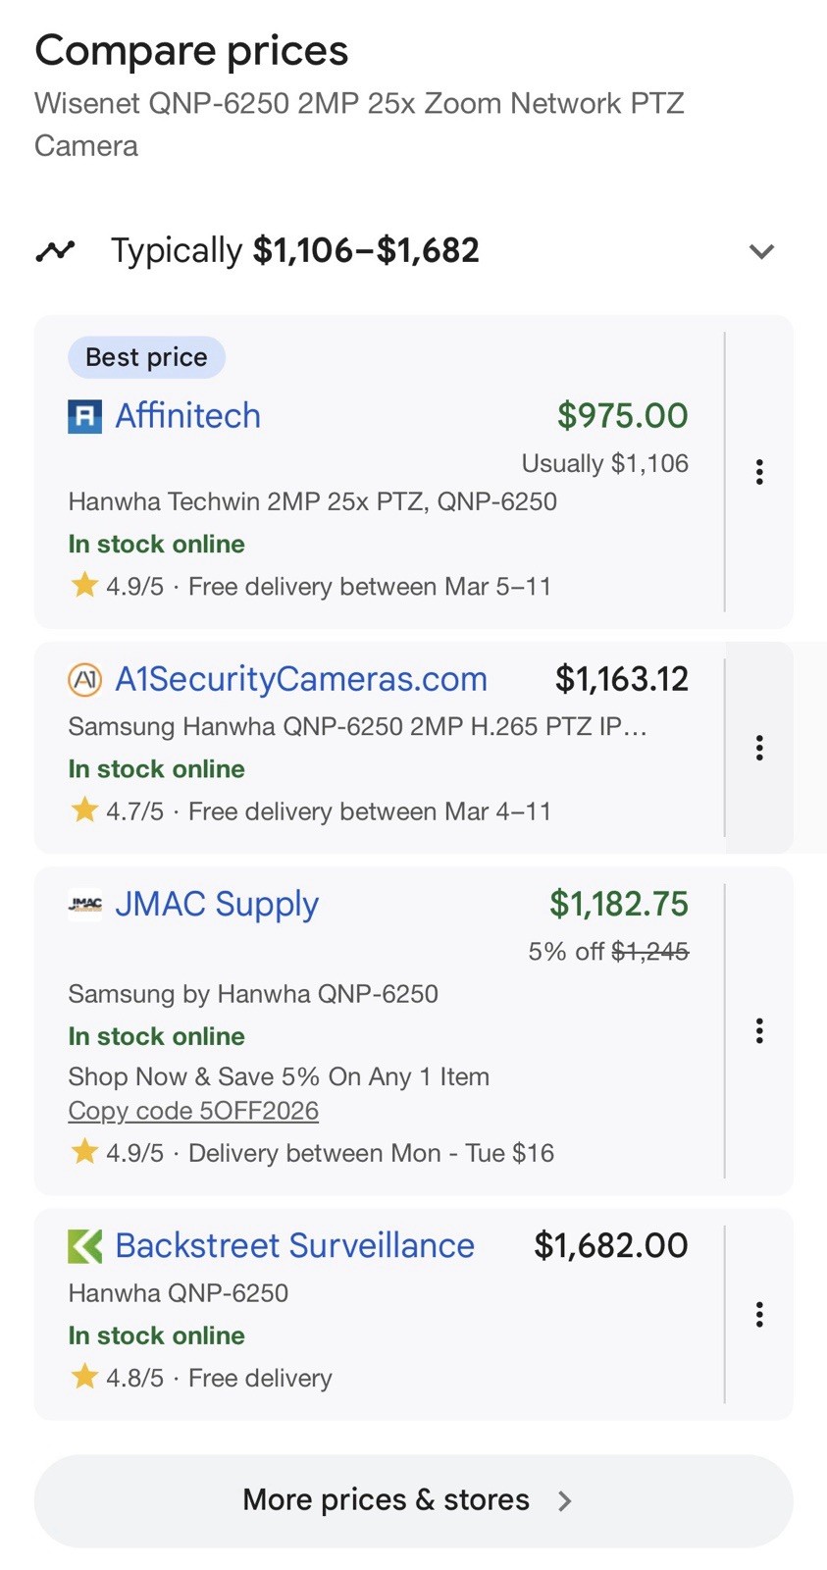Screen dimensions: 827x1570
Task: Open the JMAC Supply store link
Action: point(217,904)
